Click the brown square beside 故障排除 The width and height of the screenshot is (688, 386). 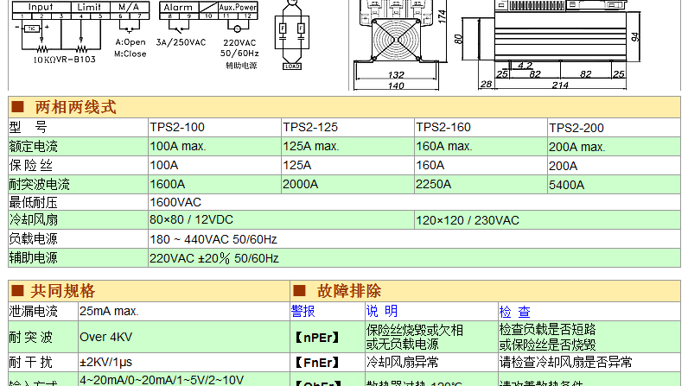pos(299,291)
